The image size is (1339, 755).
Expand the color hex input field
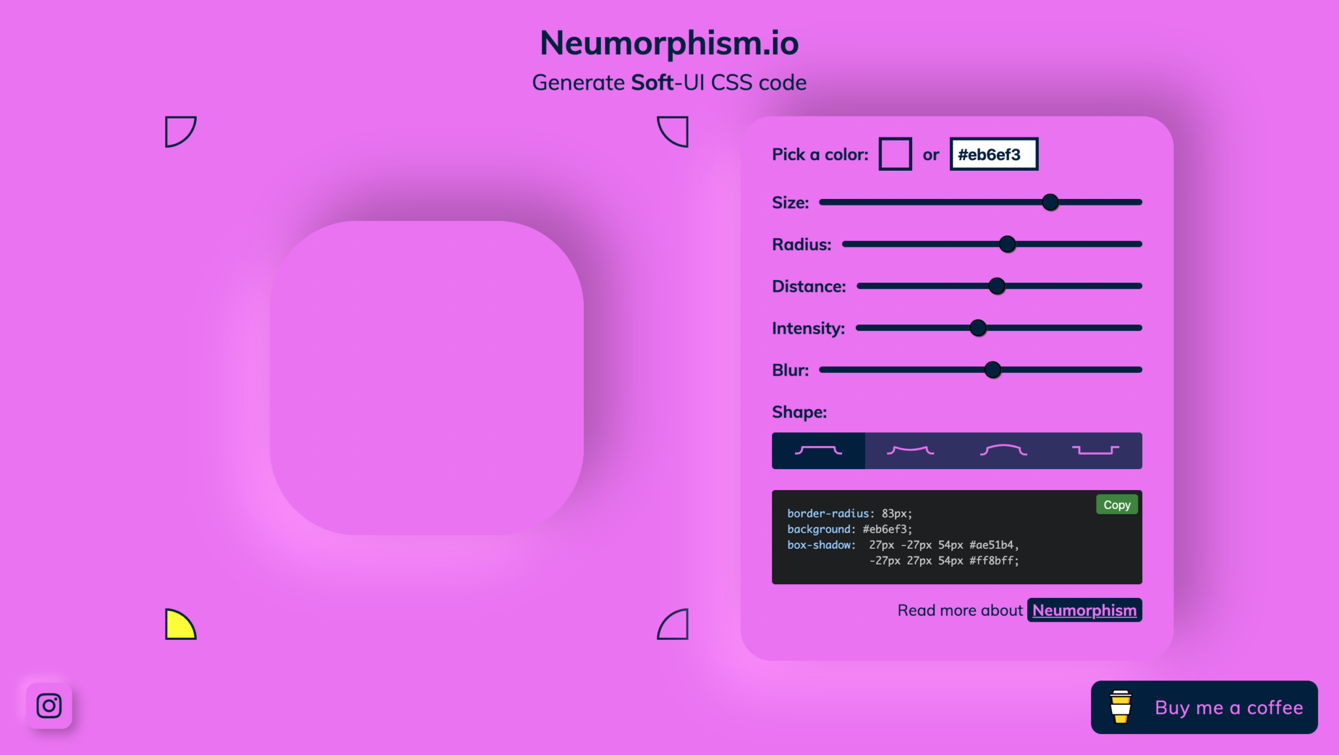pyautogui.click(x=993, y=154)
